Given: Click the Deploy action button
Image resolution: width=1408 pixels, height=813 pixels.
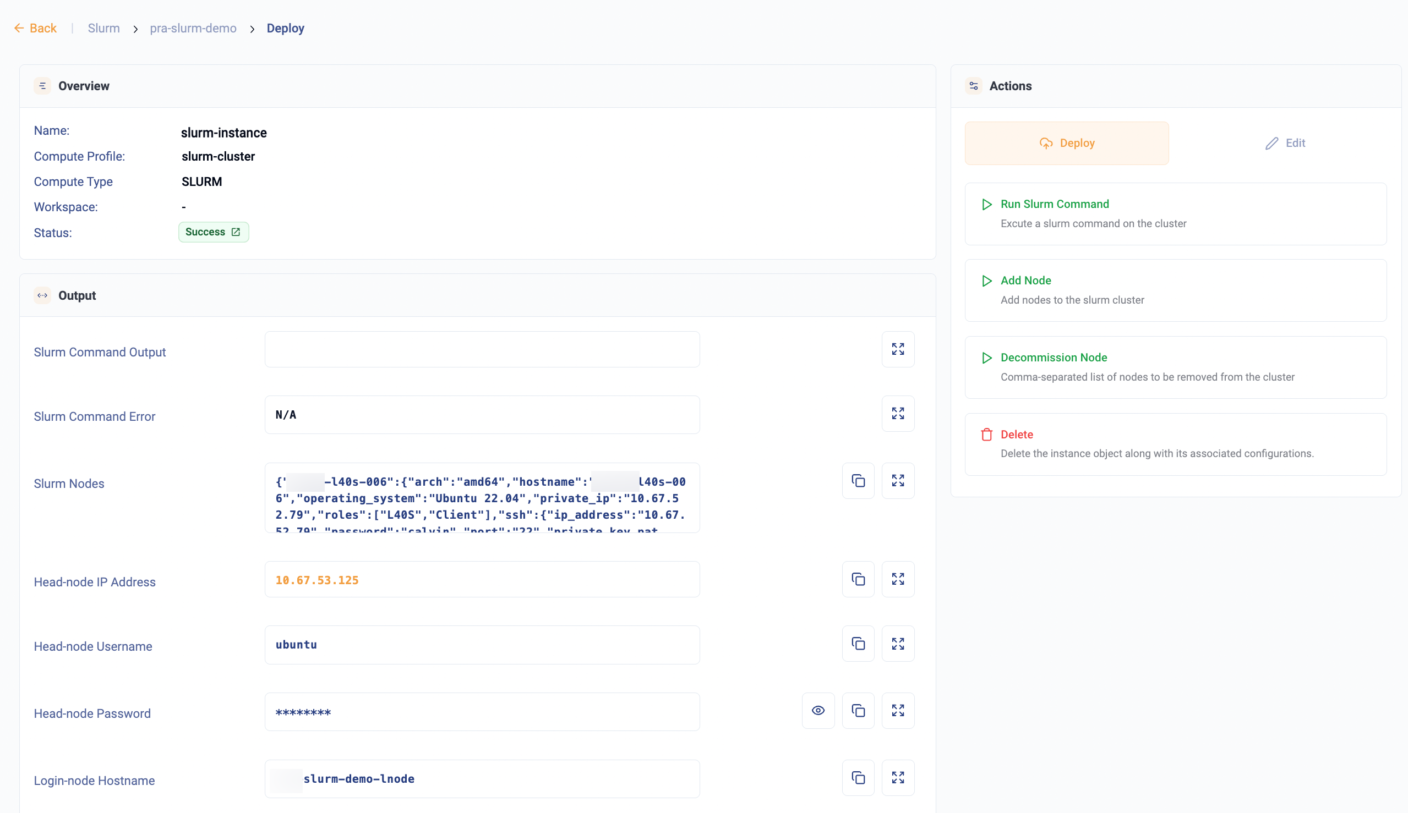Looking at the screenshot, I should point(1066,143).
